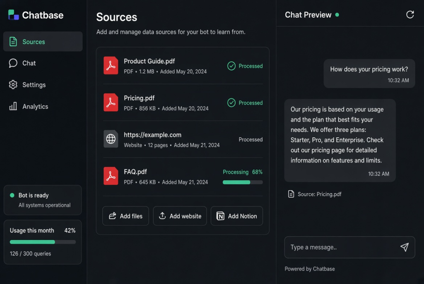Click the Chat Preview panel title

tap(308, 14)
